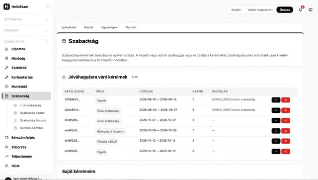This screenshot has height=180, width=318.
Task: Reject the 2026-10-16 request
Action: pos(286,151)
